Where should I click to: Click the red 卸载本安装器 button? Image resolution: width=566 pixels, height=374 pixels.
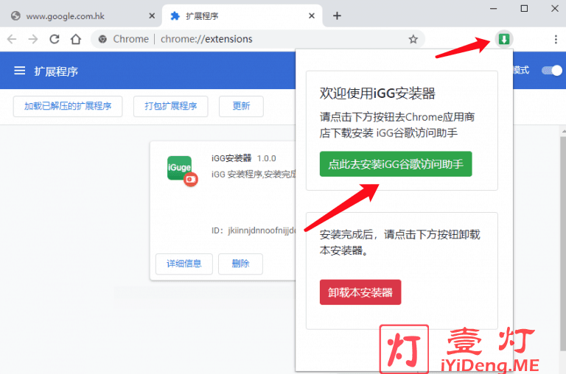360,292
